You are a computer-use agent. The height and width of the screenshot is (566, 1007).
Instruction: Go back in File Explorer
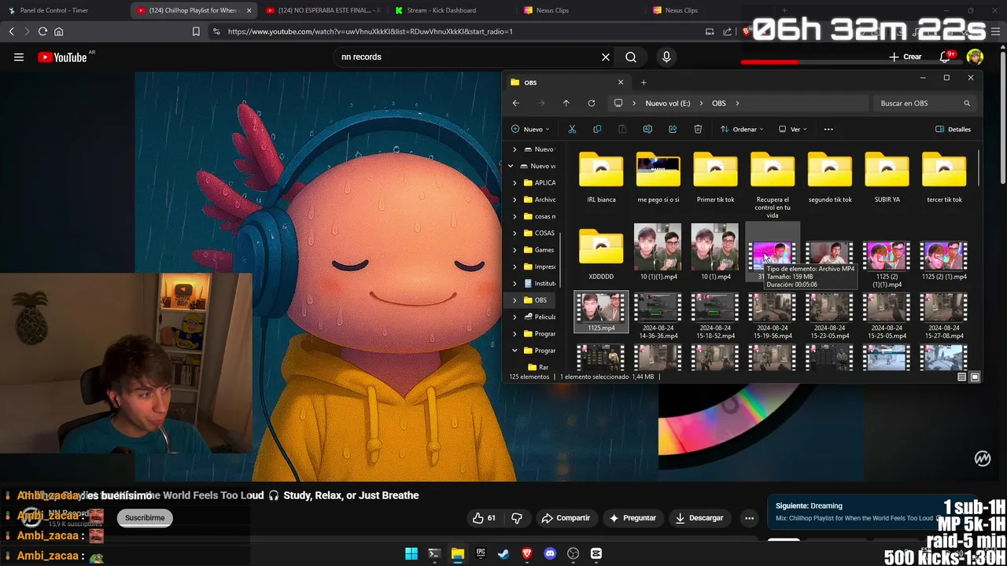pyautogui.click(x=516, y=103)
